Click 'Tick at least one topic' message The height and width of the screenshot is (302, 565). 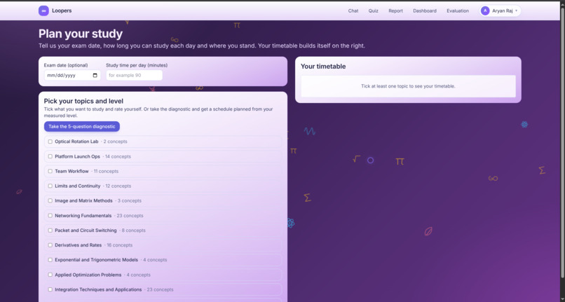408,86
